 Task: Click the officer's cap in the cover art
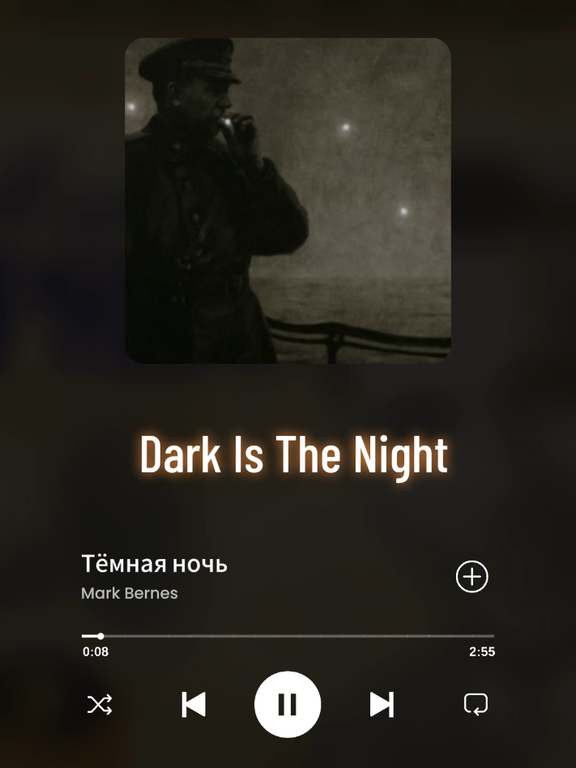point(189,62)
